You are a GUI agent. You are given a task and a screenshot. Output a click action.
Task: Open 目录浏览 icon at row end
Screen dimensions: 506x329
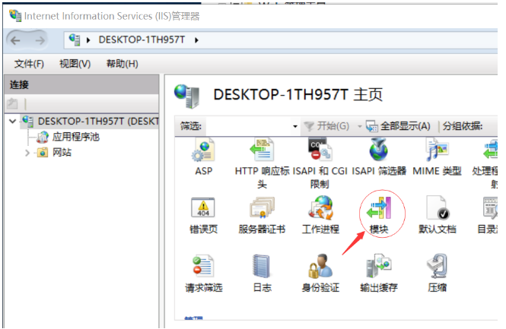pyautogui.click(x=491, y=208)
